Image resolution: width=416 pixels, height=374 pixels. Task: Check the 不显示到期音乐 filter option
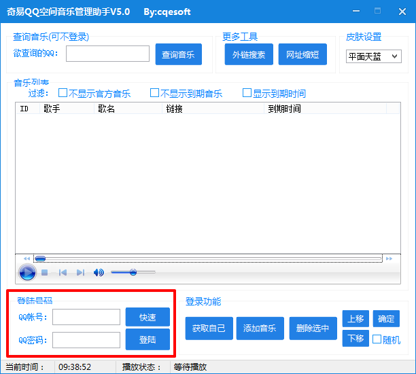point(154,93)
